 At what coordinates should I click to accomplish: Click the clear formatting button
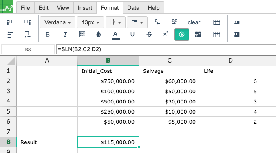pyautogui.click(x=194, y=22)
